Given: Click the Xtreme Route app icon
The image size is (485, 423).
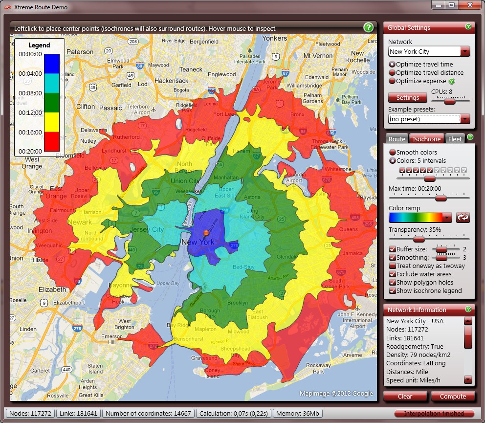Looking at the screenshot, I should pyautogui.click(x=7, y=7).
